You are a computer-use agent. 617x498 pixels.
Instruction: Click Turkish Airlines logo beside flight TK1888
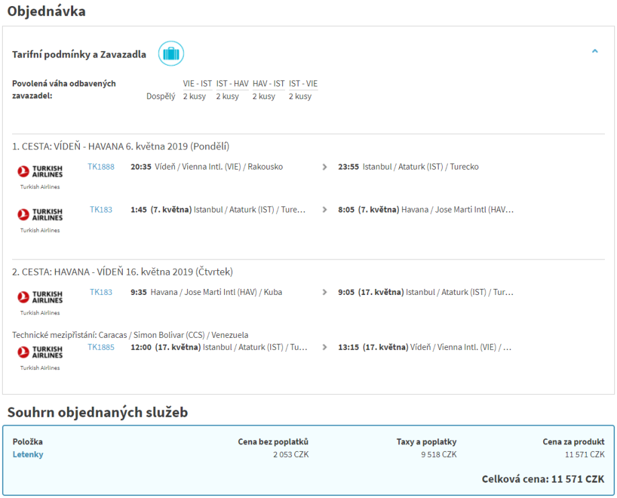click(40, 172)
